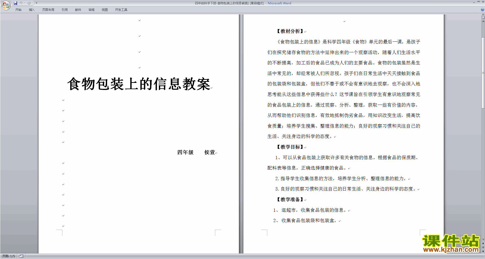The height and width of the screenshot is (259, 485).
Task: Open the 视图 ribbon tab
Action: pyautogui.click(x=105, y=10)
